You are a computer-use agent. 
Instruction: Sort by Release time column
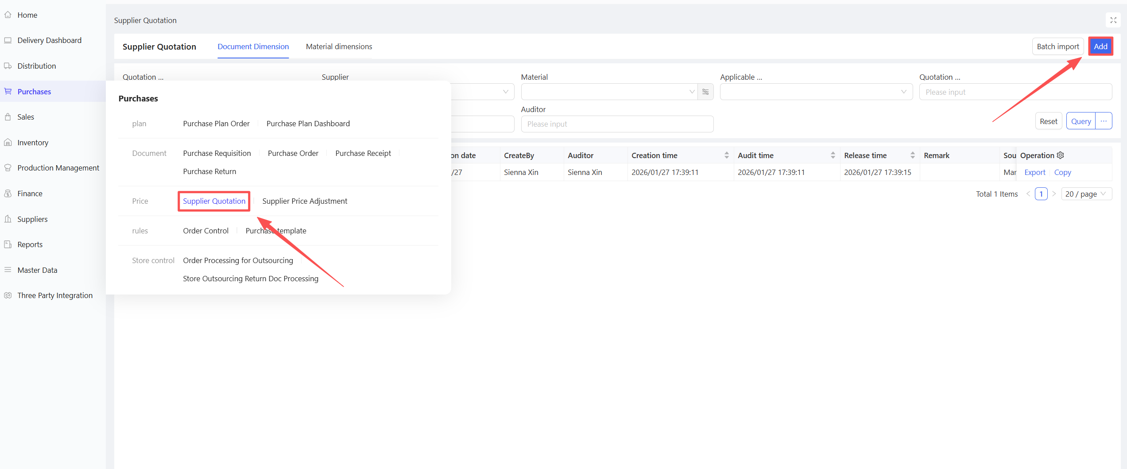[x=912, y=155]
